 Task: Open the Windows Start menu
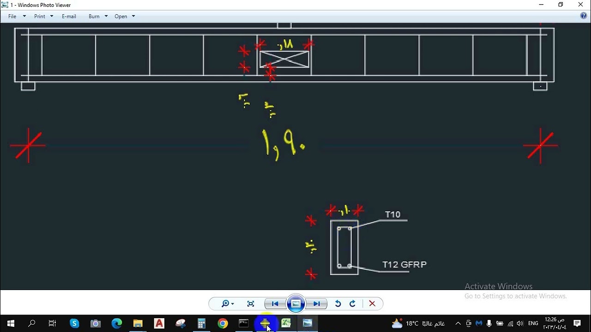[11, 323]
